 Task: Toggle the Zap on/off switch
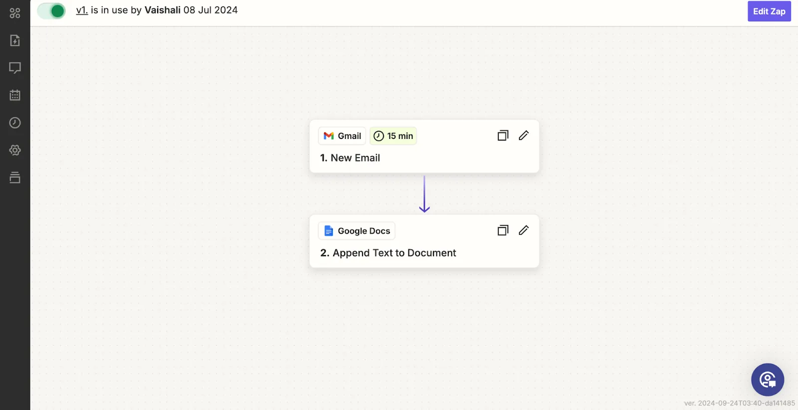[x=51, y=10]
